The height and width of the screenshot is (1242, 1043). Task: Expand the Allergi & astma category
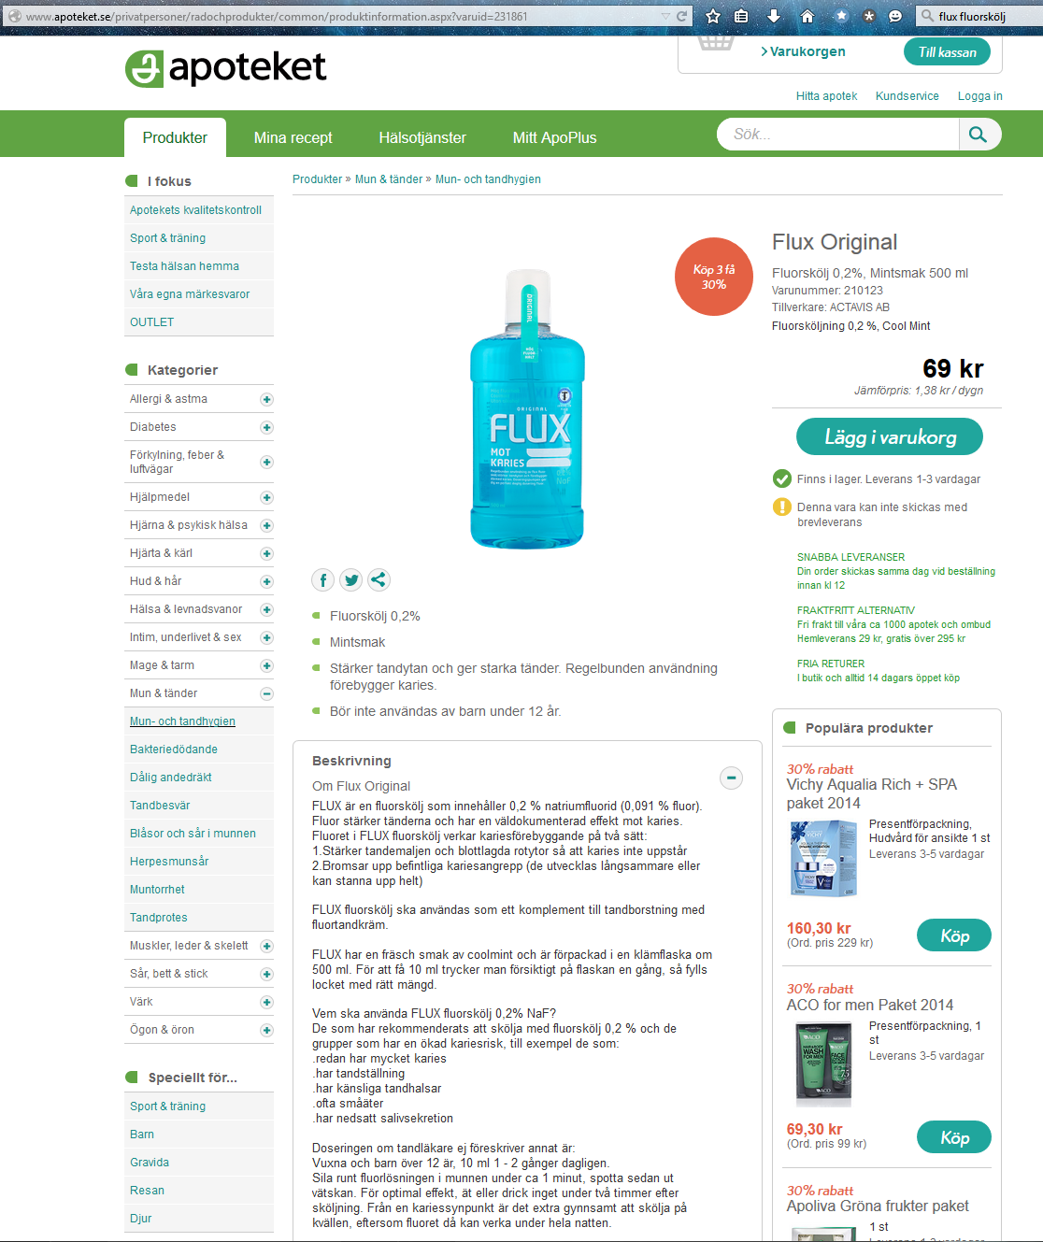266,399
